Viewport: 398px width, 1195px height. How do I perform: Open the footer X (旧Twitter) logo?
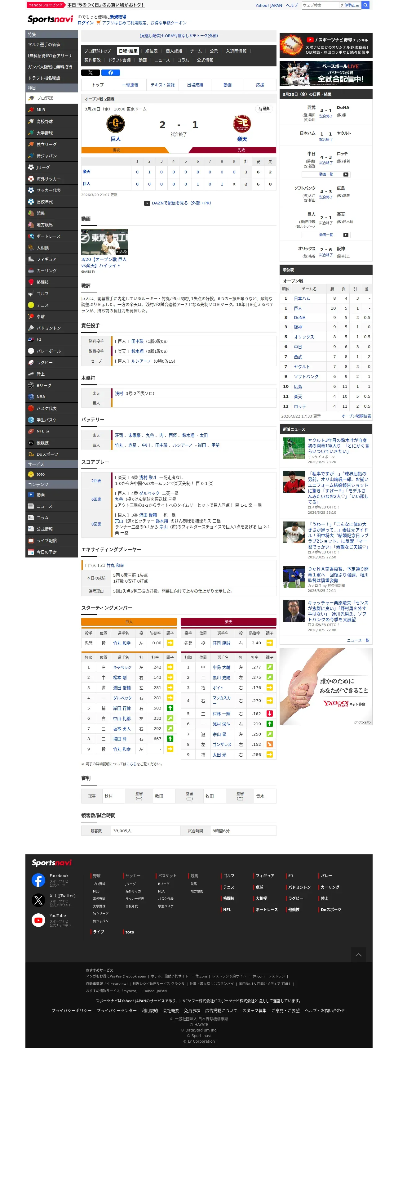click(38, 900)
